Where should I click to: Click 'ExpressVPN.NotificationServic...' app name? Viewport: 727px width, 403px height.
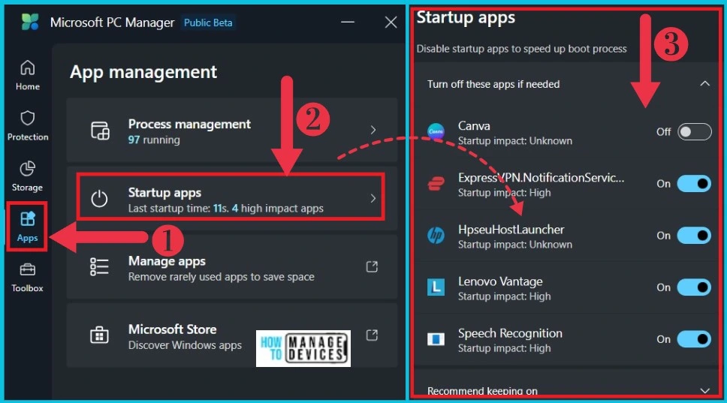tap(541, 177)
